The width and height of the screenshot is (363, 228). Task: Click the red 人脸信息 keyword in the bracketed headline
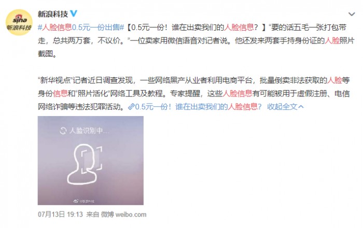[239, 27]
